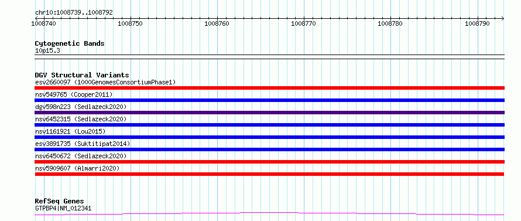The image size is (521, 221).
Task: Click ruler position 1008740
Action: click(43, 23)
